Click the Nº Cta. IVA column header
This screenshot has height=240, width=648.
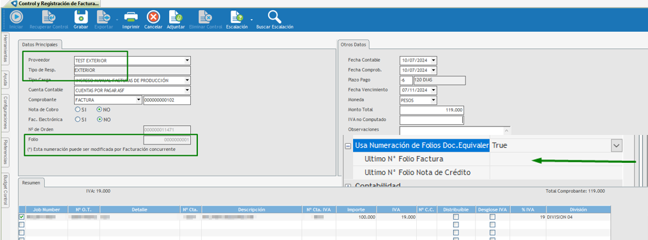[x=319, y=209]
